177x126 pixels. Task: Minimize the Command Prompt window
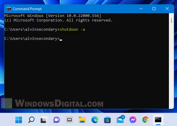[x=141, y=9]
